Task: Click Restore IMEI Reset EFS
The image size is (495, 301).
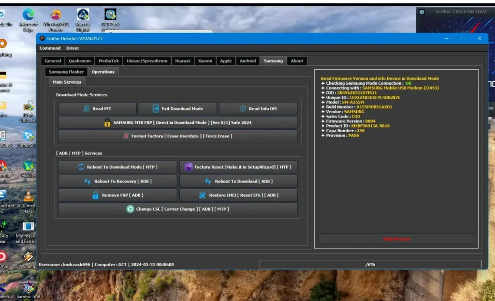Action: tap(238, 196)
